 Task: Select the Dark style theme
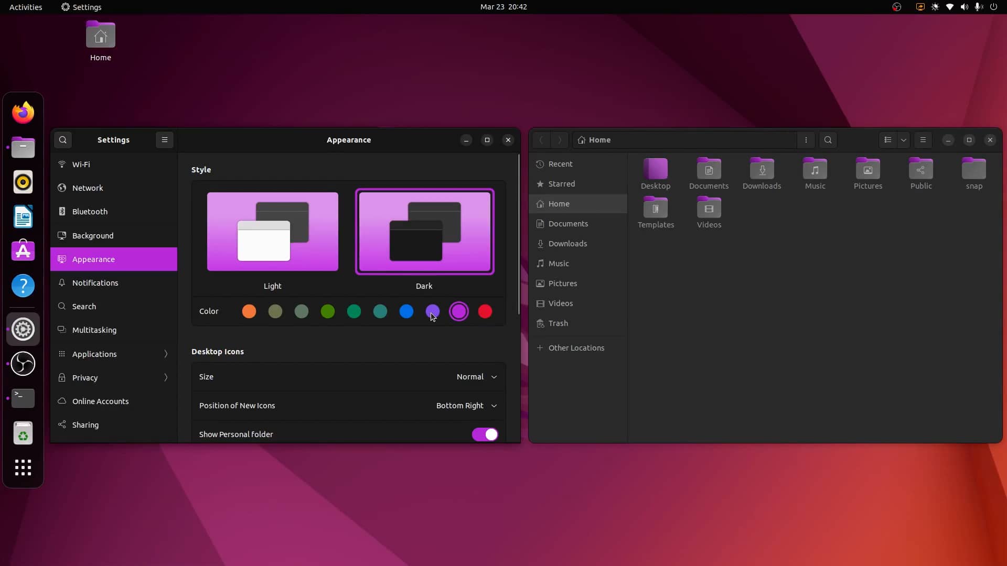pos(424,232)
